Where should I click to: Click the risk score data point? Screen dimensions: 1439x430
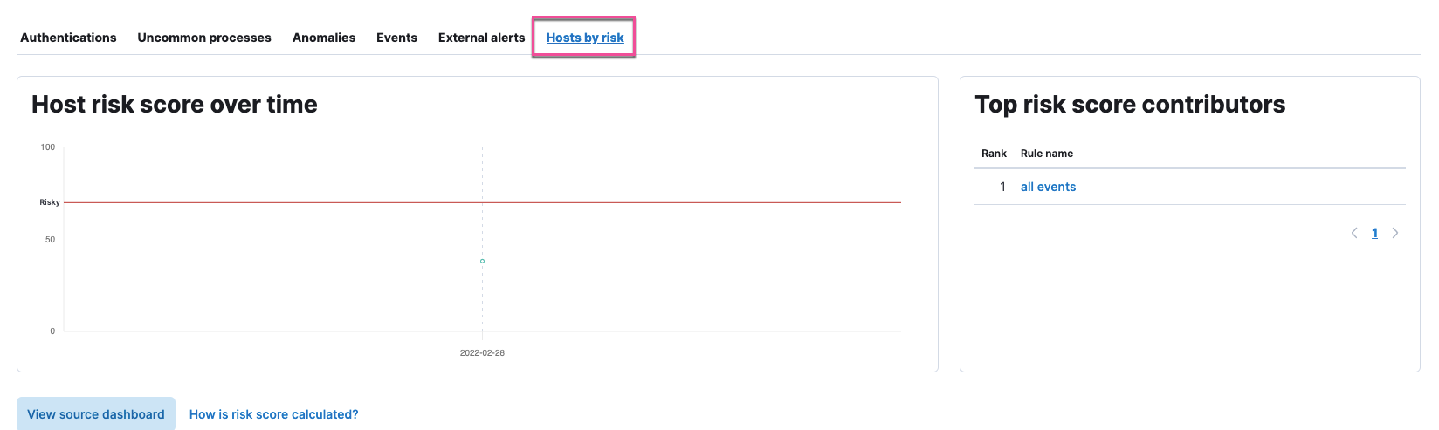click(x=482, y=261)
